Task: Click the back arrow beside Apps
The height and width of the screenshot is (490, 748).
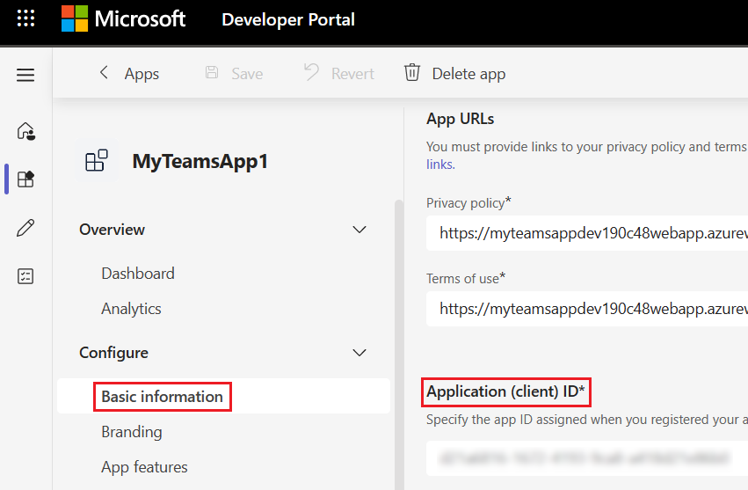Action: pos(104,73)
